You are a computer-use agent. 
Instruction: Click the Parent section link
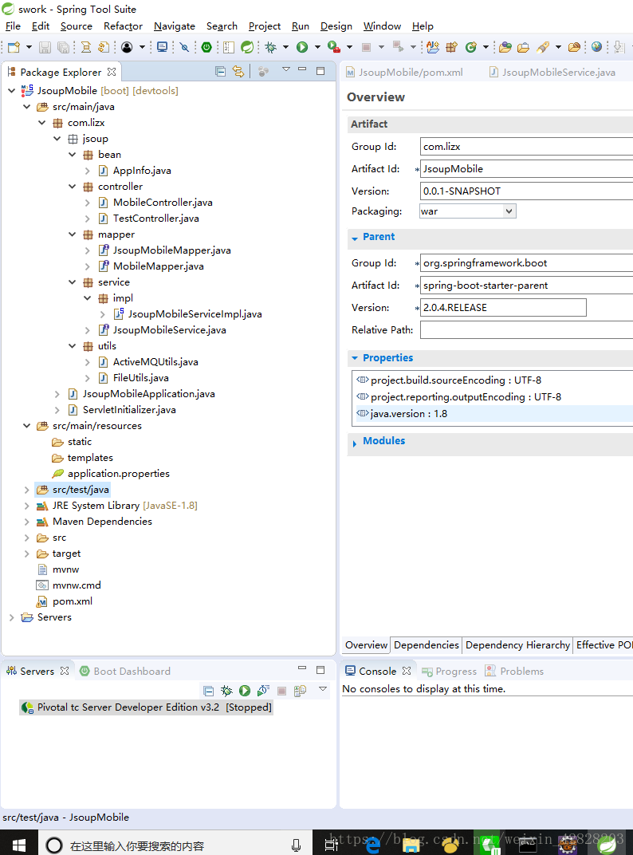point(379,237)
